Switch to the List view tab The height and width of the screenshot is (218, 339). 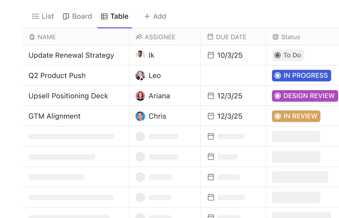pos(43,16)
